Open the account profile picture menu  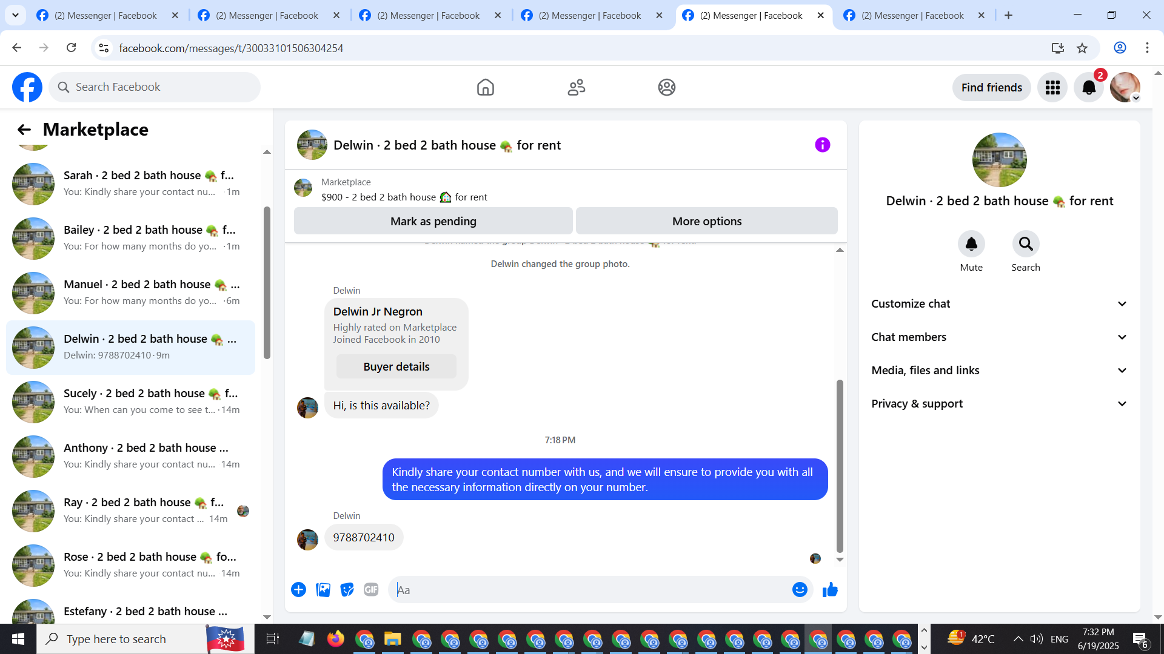(x=1125, y=88)
